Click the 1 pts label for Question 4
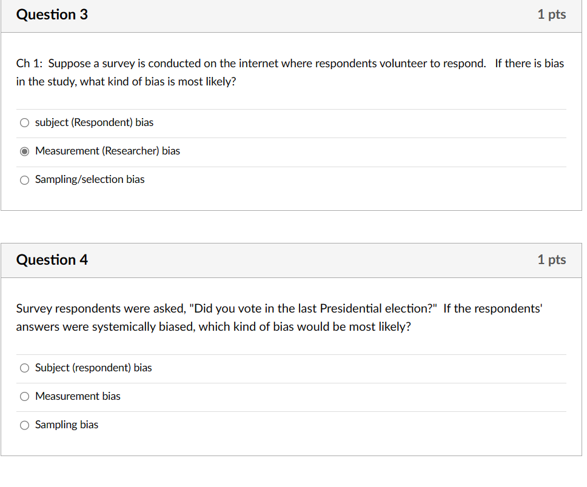Screen dimensions: 587x487 (551, 259)
